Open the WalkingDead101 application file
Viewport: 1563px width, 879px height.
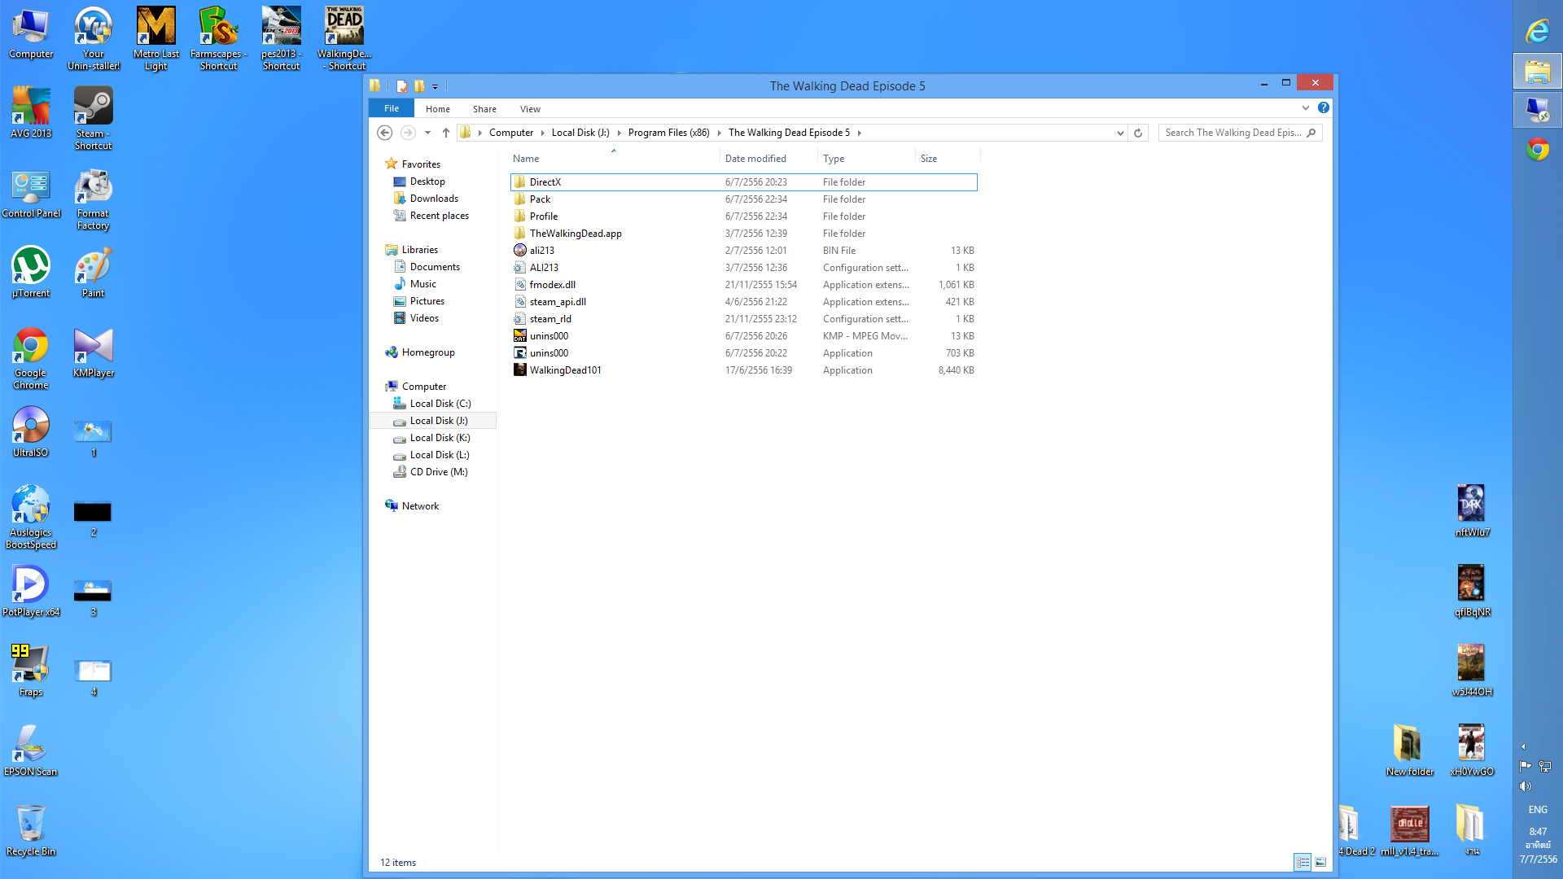pos(565,370)
